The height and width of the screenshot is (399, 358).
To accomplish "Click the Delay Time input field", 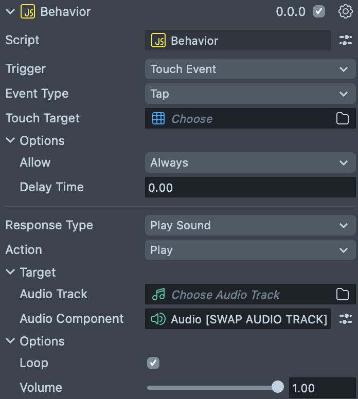I will 250,188.
